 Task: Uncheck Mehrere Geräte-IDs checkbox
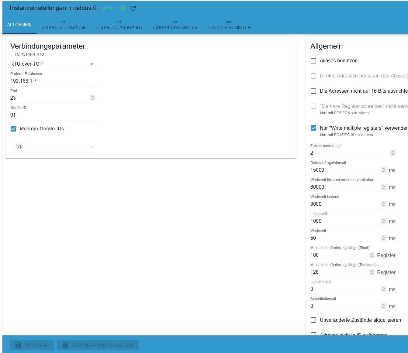coord(13,129)
